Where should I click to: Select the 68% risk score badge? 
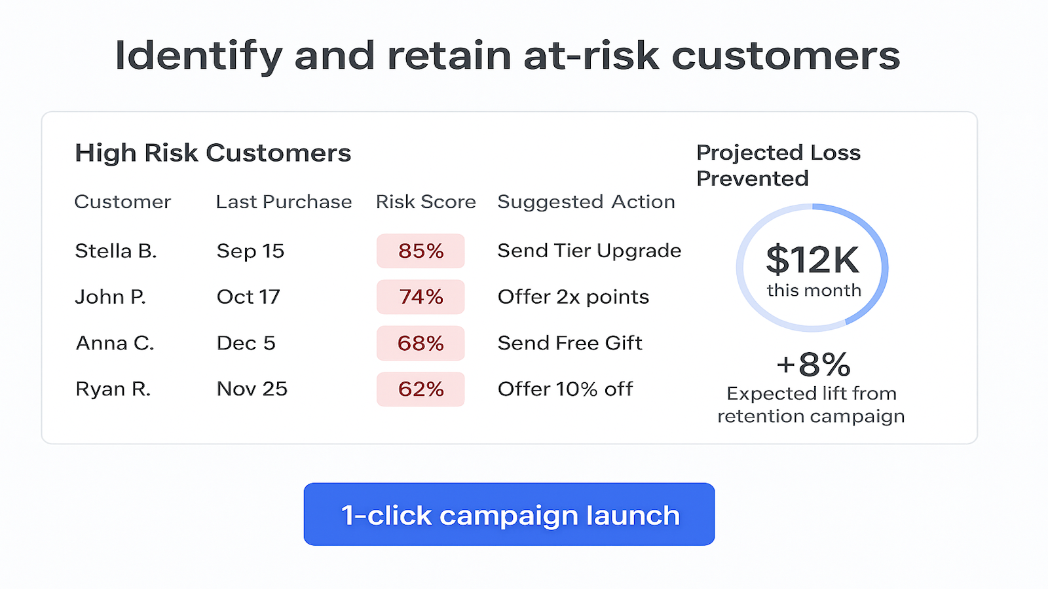coord(421,343)
